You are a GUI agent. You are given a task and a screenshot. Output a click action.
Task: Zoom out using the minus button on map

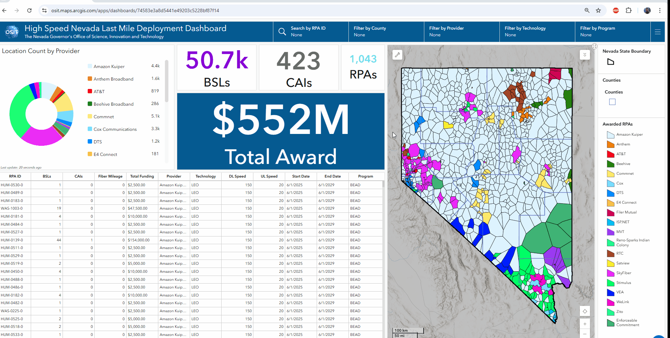(x=585, y=334)
